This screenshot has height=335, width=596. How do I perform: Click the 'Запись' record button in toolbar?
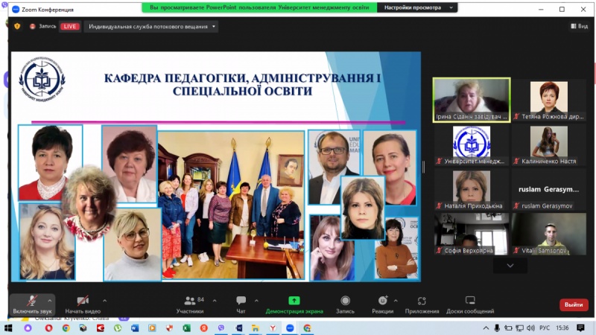click(345, 304)
